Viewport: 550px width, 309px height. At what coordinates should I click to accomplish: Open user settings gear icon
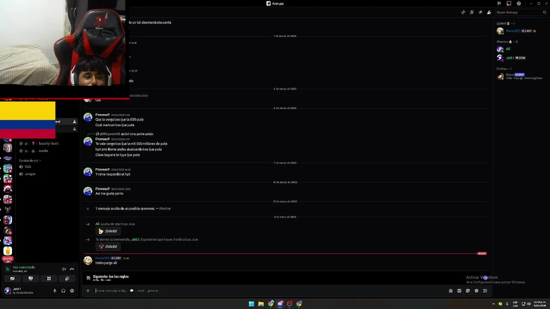pos(72,291)
